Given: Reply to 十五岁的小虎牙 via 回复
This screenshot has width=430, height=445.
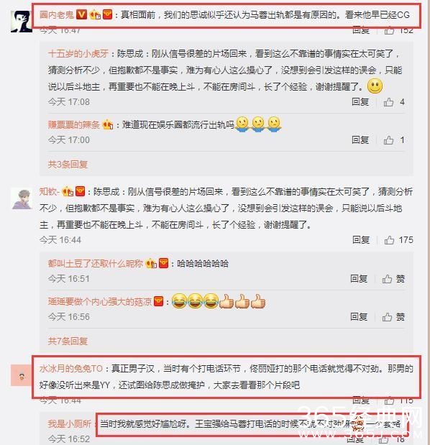Looking at the screenshot, I should click(x=360, y=101).
